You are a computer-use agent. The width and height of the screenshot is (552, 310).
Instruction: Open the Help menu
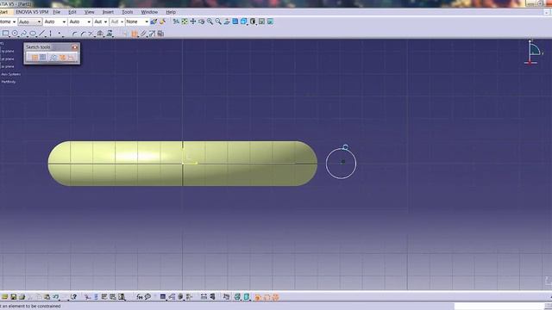pos(171,12)
